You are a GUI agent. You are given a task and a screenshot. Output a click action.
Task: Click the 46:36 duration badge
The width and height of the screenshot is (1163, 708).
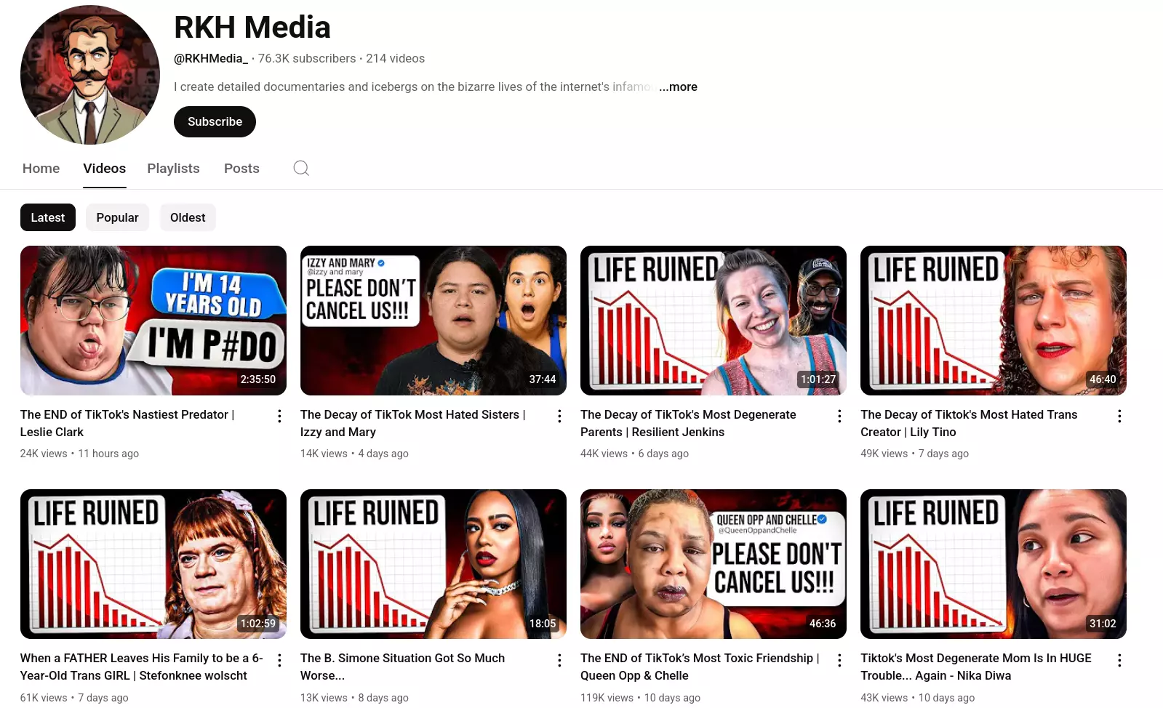pos(823,624)
